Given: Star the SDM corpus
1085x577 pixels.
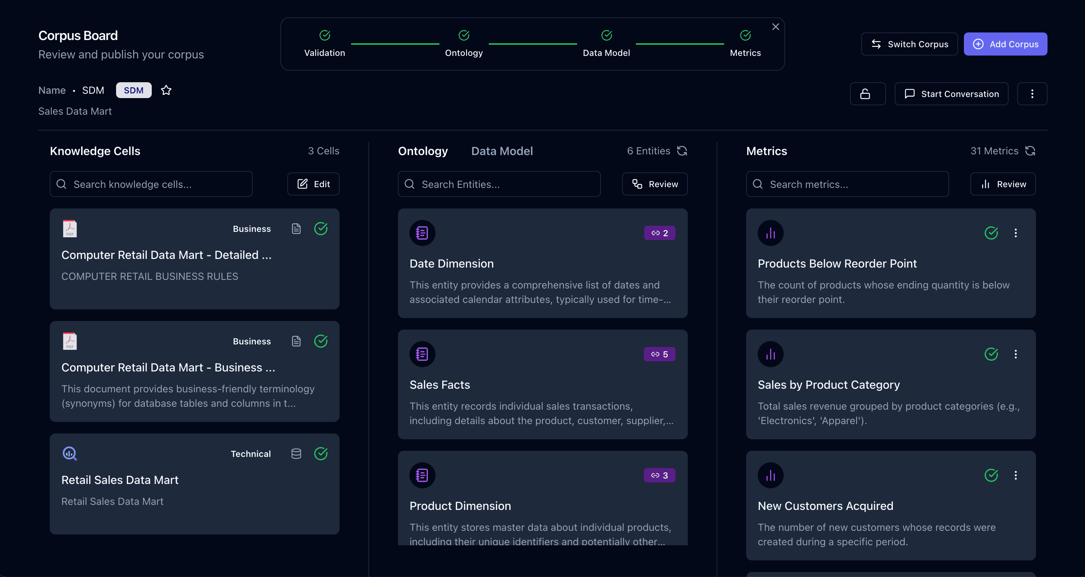Looking at the screenshot, I should coord(166,90).
